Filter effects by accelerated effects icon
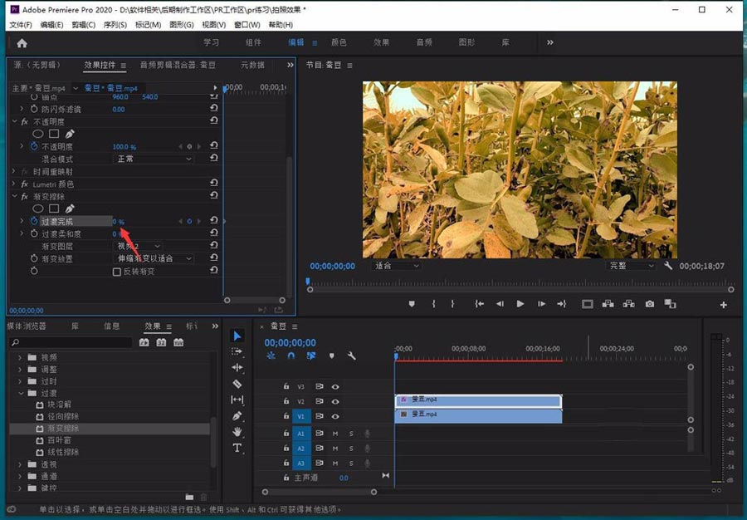 [144, 343]
